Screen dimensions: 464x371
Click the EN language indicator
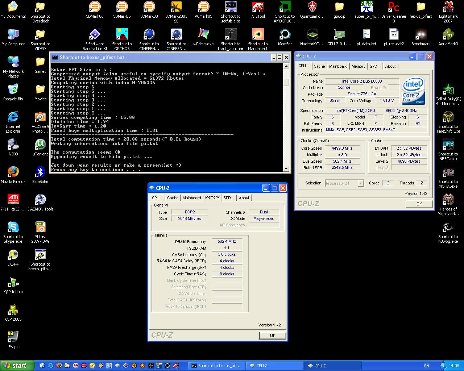click(427, 366)
